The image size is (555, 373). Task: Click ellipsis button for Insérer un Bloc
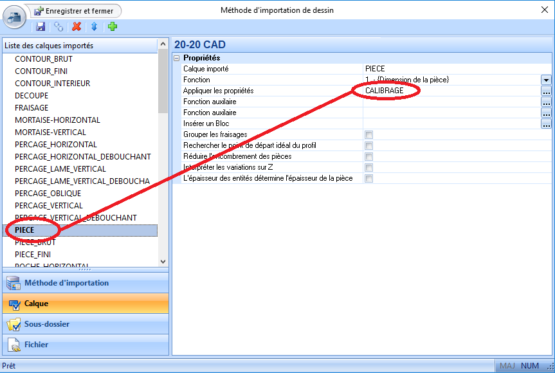(546, 123)
